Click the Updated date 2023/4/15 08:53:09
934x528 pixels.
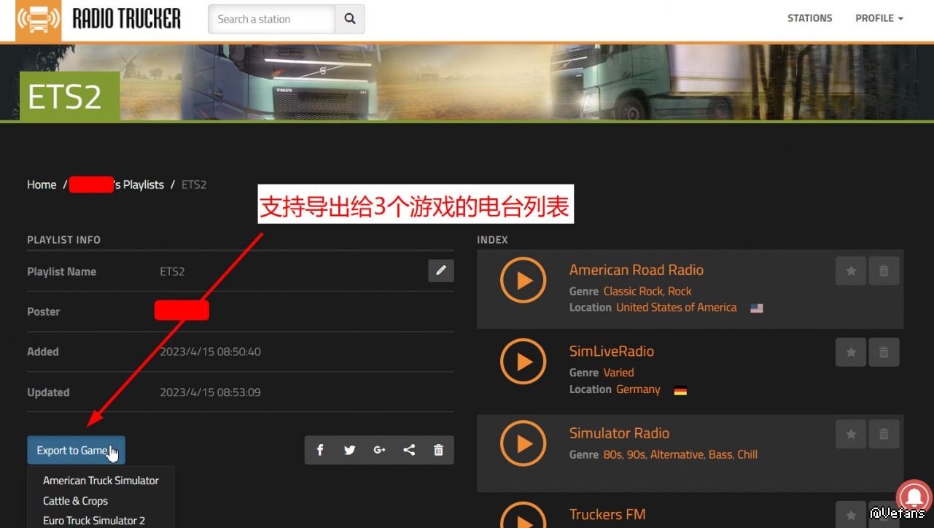[210, 392]
